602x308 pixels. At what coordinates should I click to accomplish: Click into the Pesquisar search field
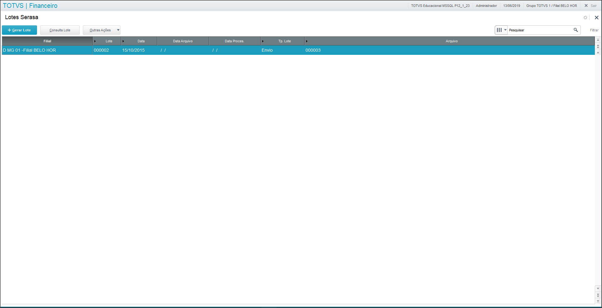click(540, 30)
